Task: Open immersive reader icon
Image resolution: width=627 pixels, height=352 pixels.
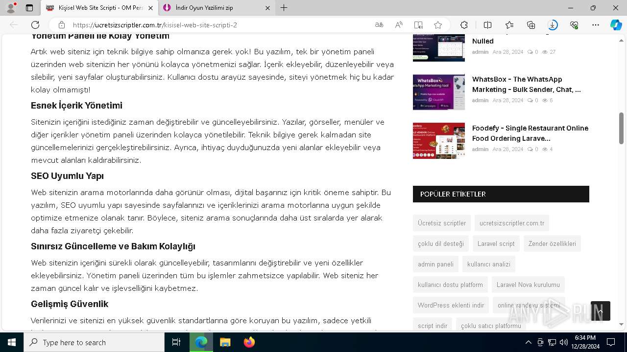Action: (418, 25)
